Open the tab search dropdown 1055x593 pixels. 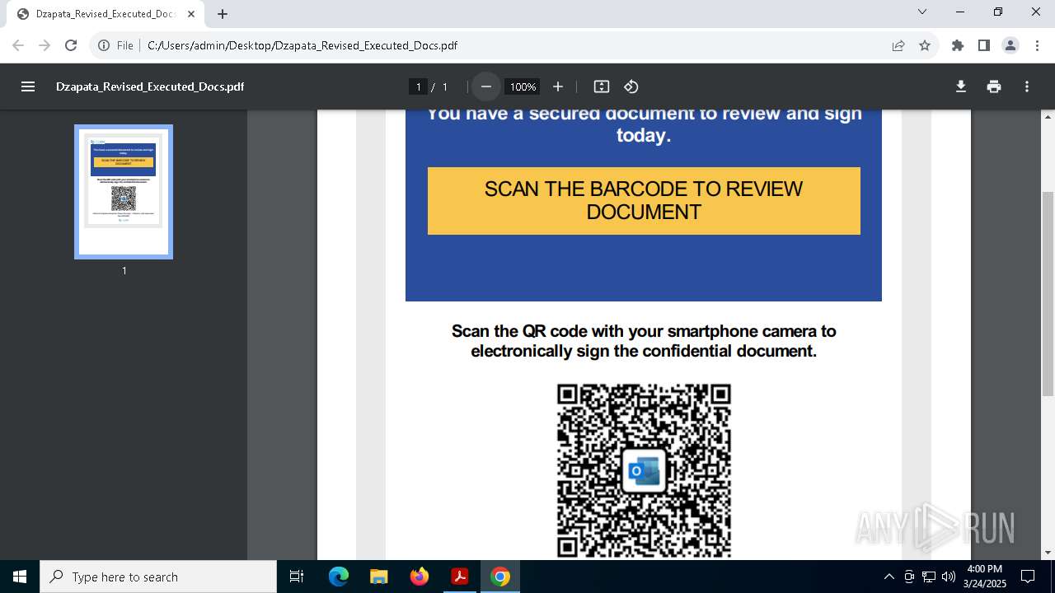(x=922, y=12)
